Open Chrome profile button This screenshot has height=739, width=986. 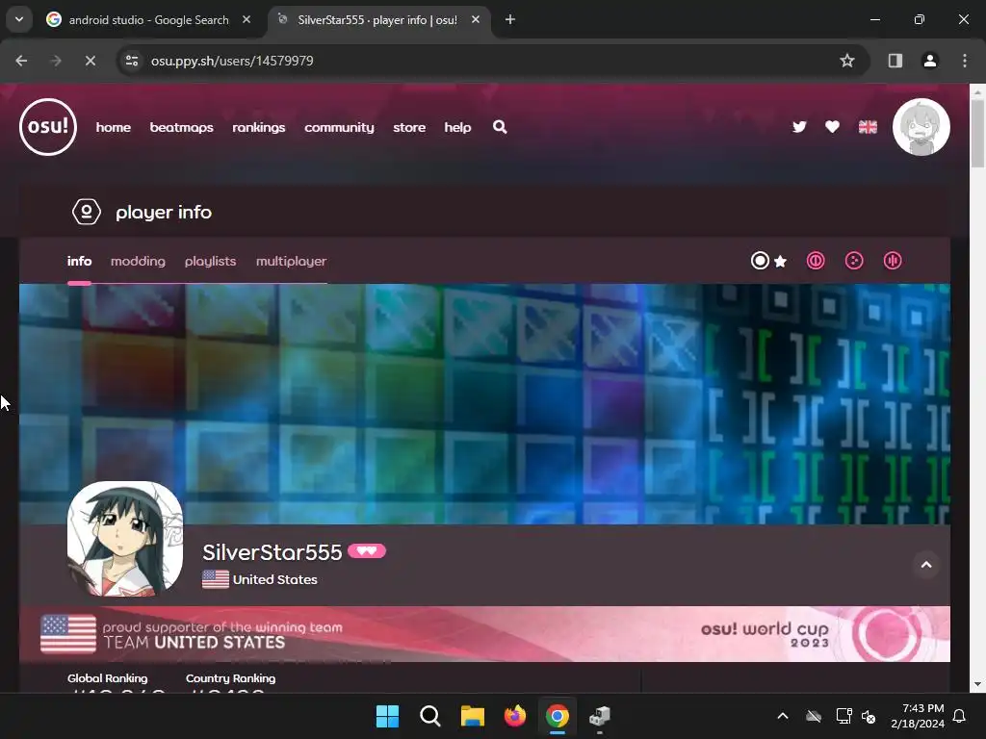929,61
